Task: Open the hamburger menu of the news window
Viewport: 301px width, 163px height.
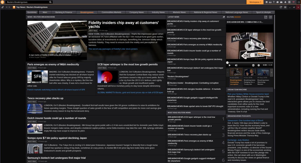Action: tap(286, 7)
